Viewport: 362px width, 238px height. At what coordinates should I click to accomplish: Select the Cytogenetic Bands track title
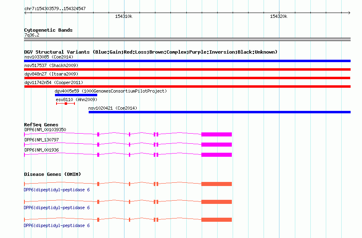pyautogui.click(x=48, y=30)
